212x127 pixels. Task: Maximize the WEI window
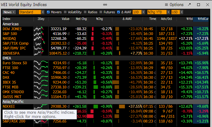pos(198,5)
